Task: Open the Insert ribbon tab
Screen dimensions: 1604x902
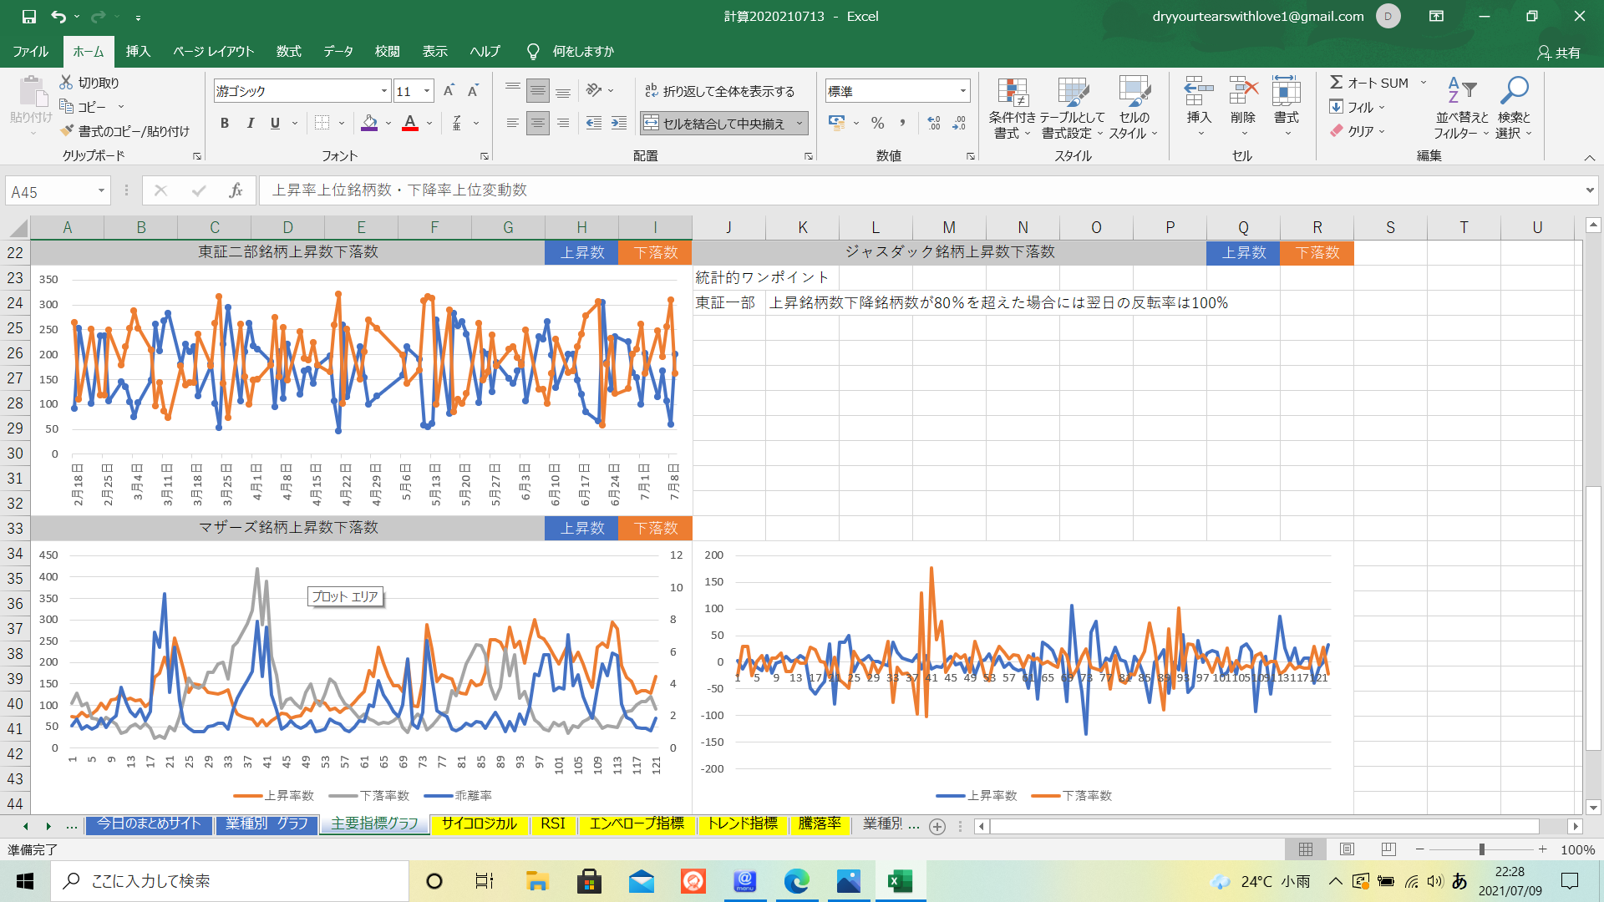Action: pyautogui.click(x=138, y=51)
